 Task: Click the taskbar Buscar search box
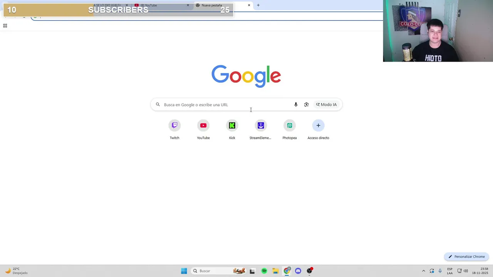click(219, 271)
